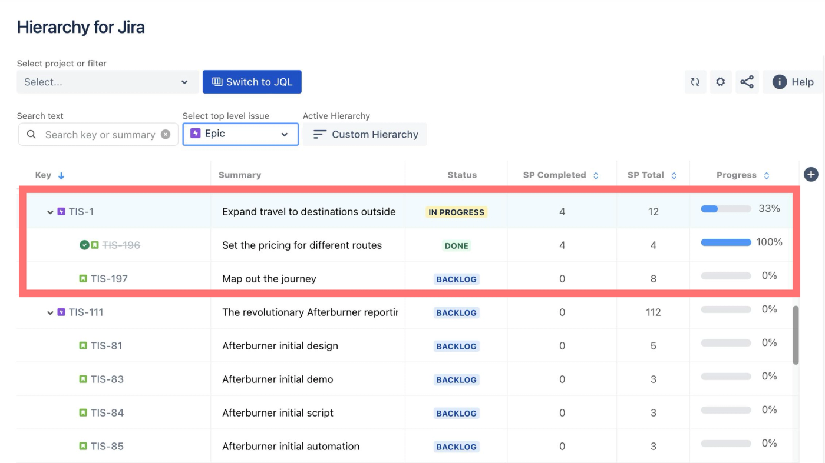Screen dimensions: 825x463
Task: Open issue key TIS-83
Action: 107,379
